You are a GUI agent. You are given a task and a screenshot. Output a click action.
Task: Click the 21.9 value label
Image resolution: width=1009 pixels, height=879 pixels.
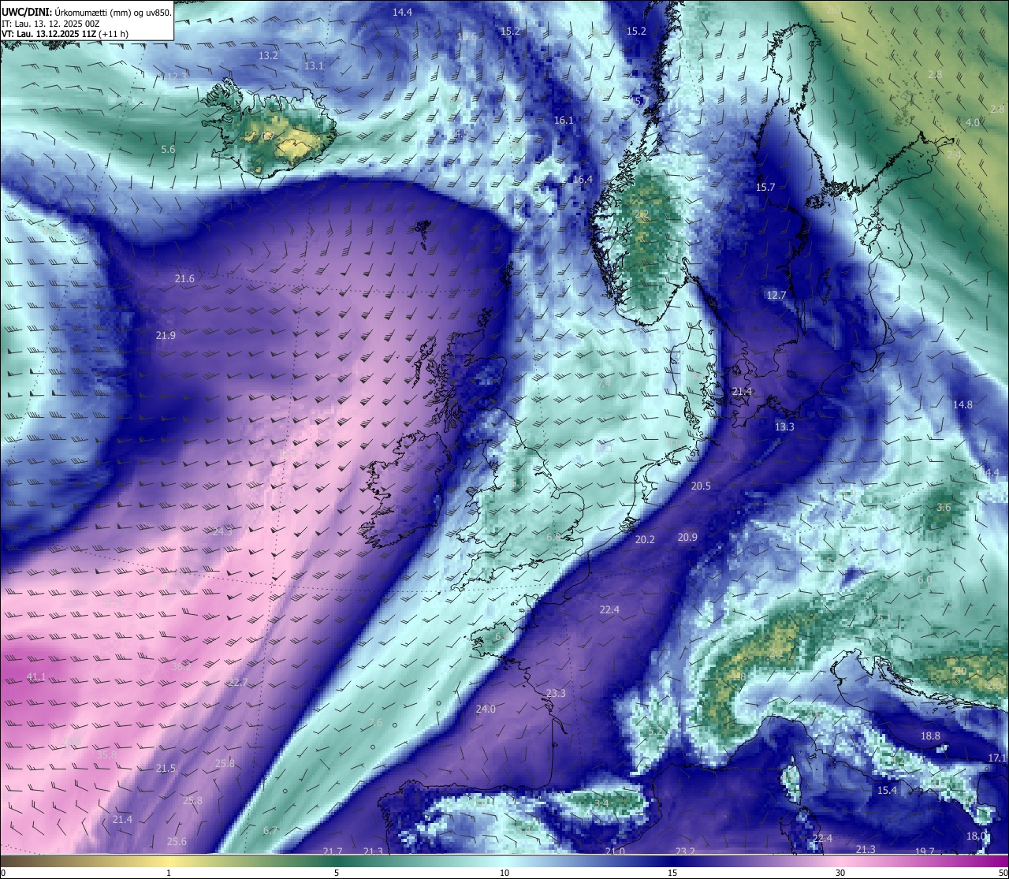coord(166,335)
